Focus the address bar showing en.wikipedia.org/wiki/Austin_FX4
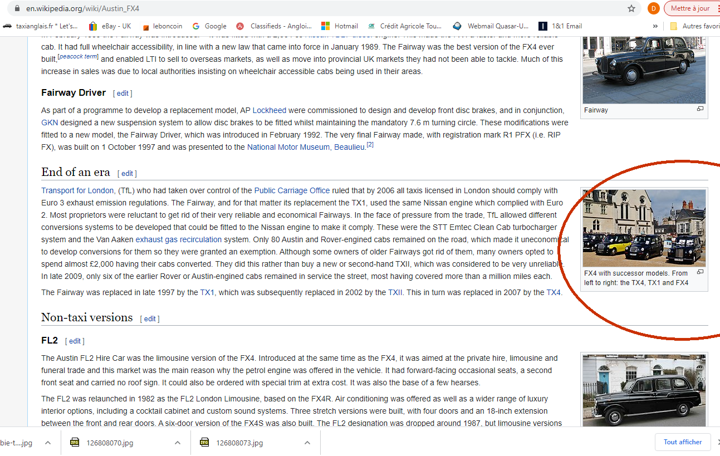 coord(323,8)
